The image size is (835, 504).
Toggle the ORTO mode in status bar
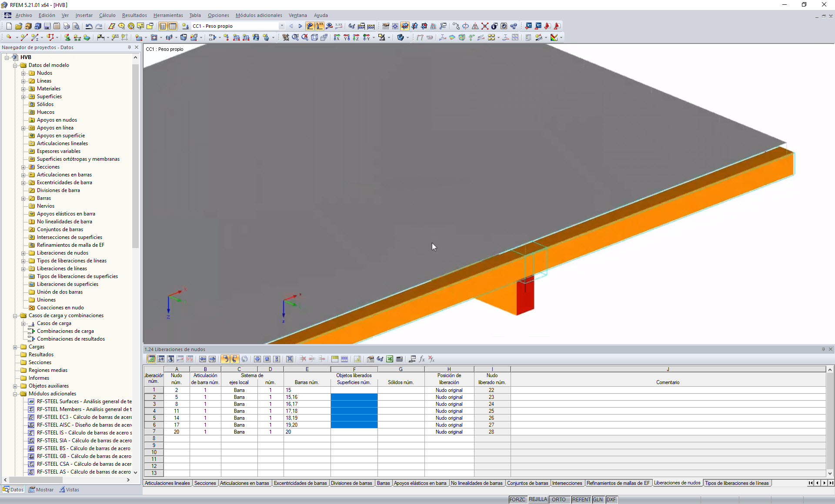click(559, 499)
